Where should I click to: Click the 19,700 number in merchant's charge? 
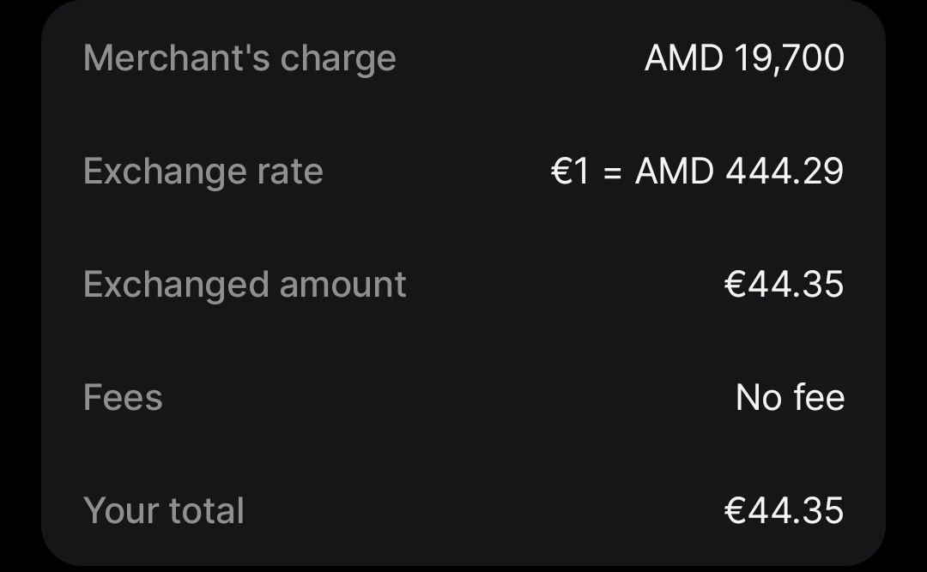[789, 58]
